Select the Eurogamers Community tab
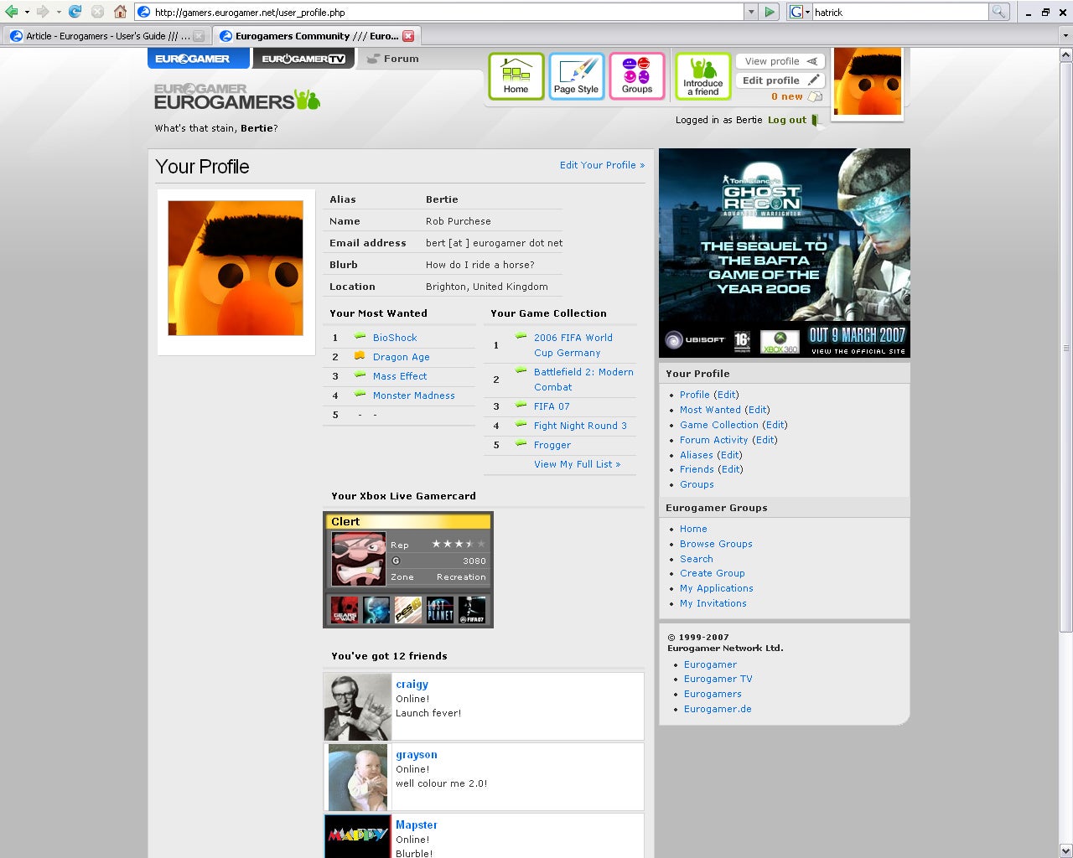Image resolution: width=1073 pixels, height=858 pixels. pyautogui.click(x=308, y=36)
